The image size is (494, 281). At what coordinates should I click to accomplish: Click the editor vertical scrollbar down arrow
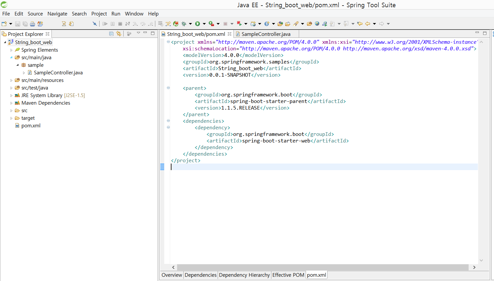tap(481, 260)
